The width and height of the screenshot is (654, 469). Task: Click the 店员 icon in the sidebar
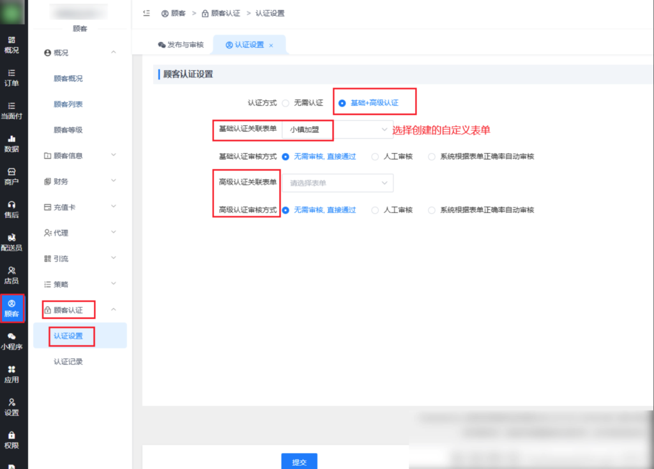click(x=13, y=274)
